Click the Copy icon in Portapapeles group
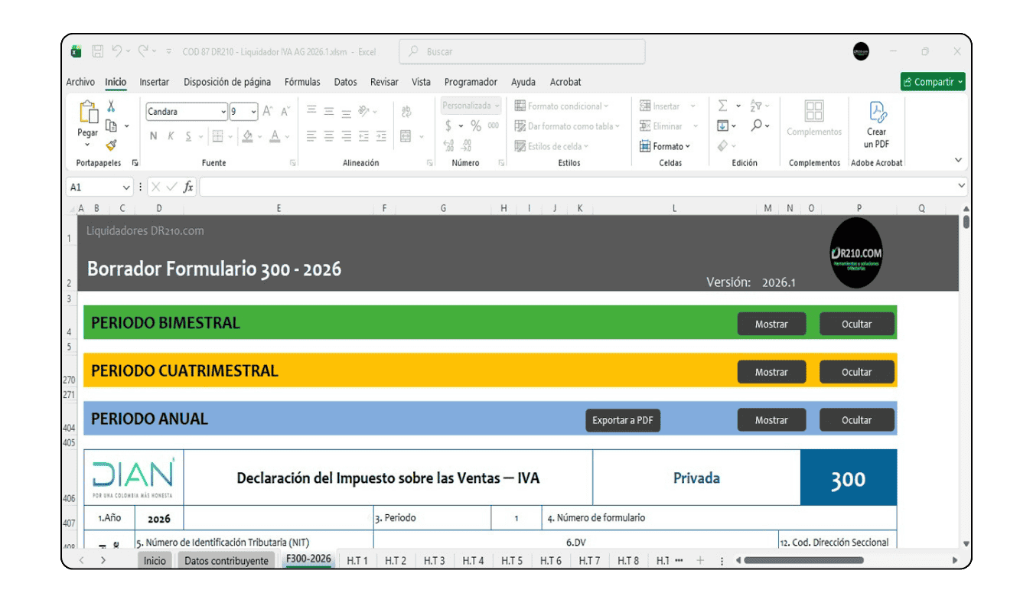1033x603 pixels. point(111,125)
